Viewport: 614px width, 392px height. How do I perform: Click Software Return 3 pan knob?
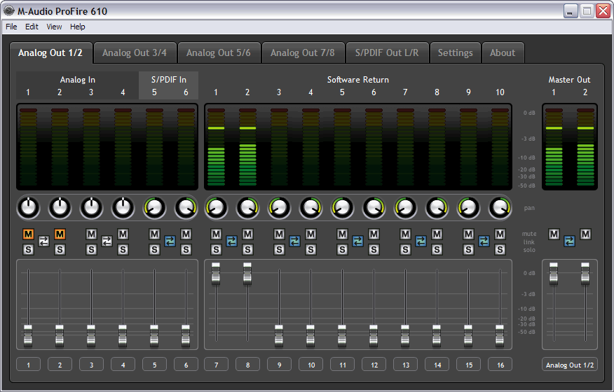[x=279, y=208]
